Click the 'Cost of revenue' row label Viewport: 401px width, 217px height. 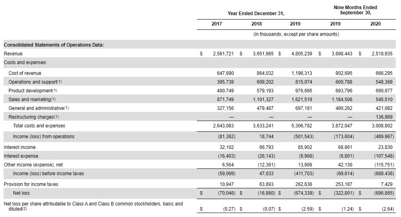click(x=25, y=73)
